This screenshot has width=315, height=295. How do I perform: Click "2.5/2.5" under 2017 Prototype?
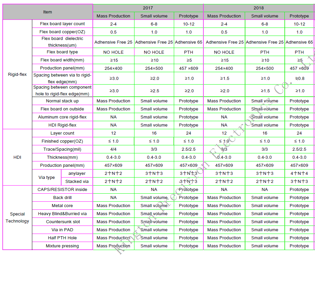click(x=189, y=149)
